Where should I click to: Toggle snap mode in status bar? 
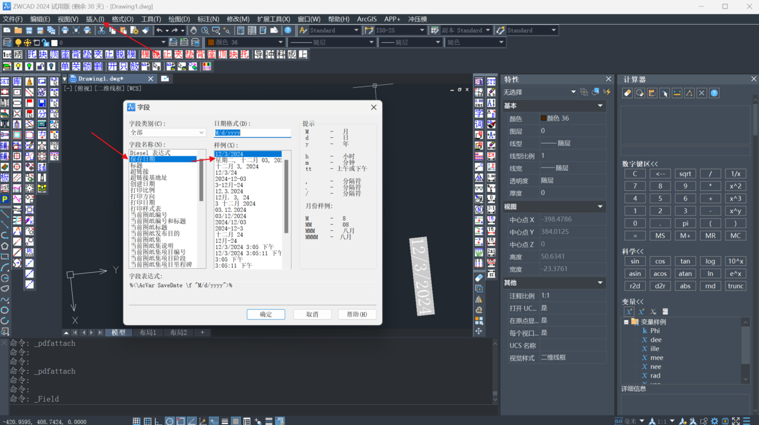coord(137,421)
